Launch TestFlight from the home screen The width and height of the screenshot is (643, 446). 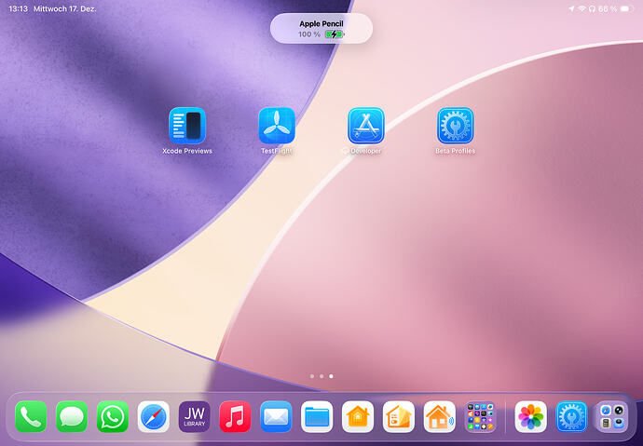point(277,126)
